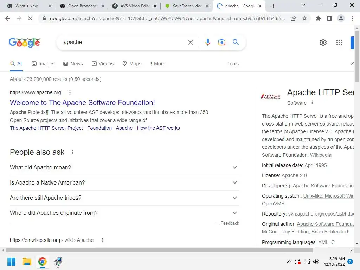Click the magnifier search button
360x270 pixels.
236,42
